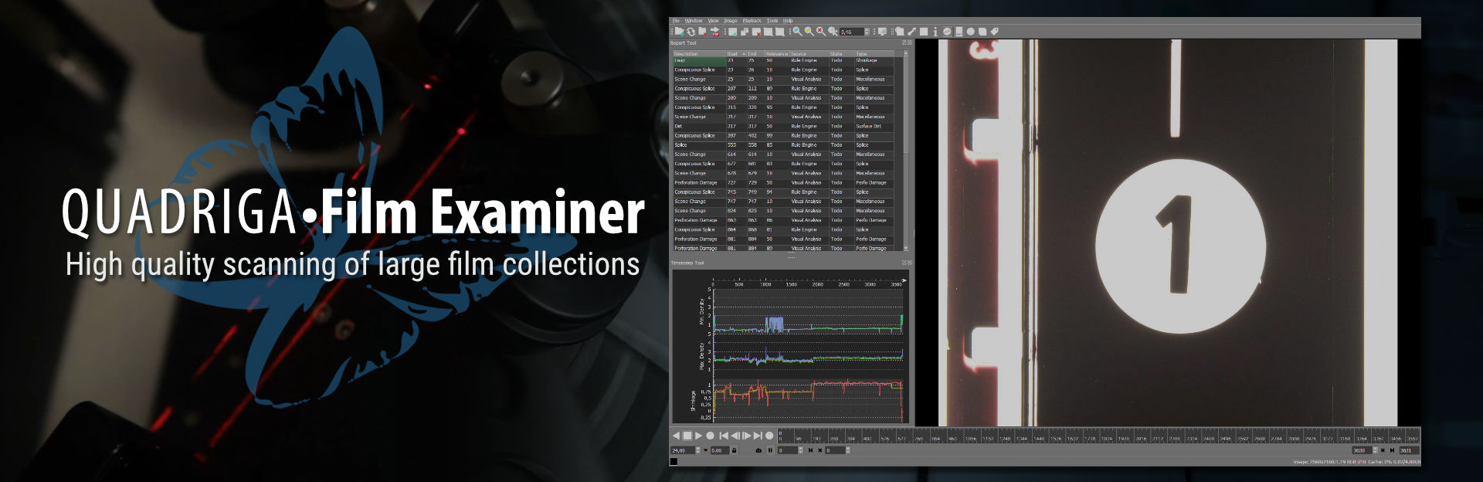Jump to first frame button
Image resolution: width=1483 pixels, height=482 pixels.
(x=724, y=436)
